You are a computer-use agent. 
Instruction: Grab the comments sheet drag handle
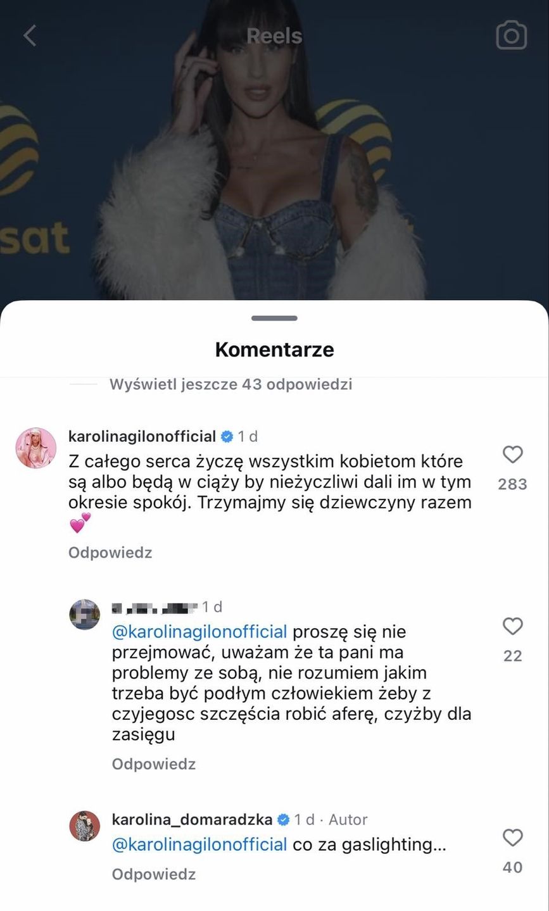pyautogui.click(x=274, y=318)
